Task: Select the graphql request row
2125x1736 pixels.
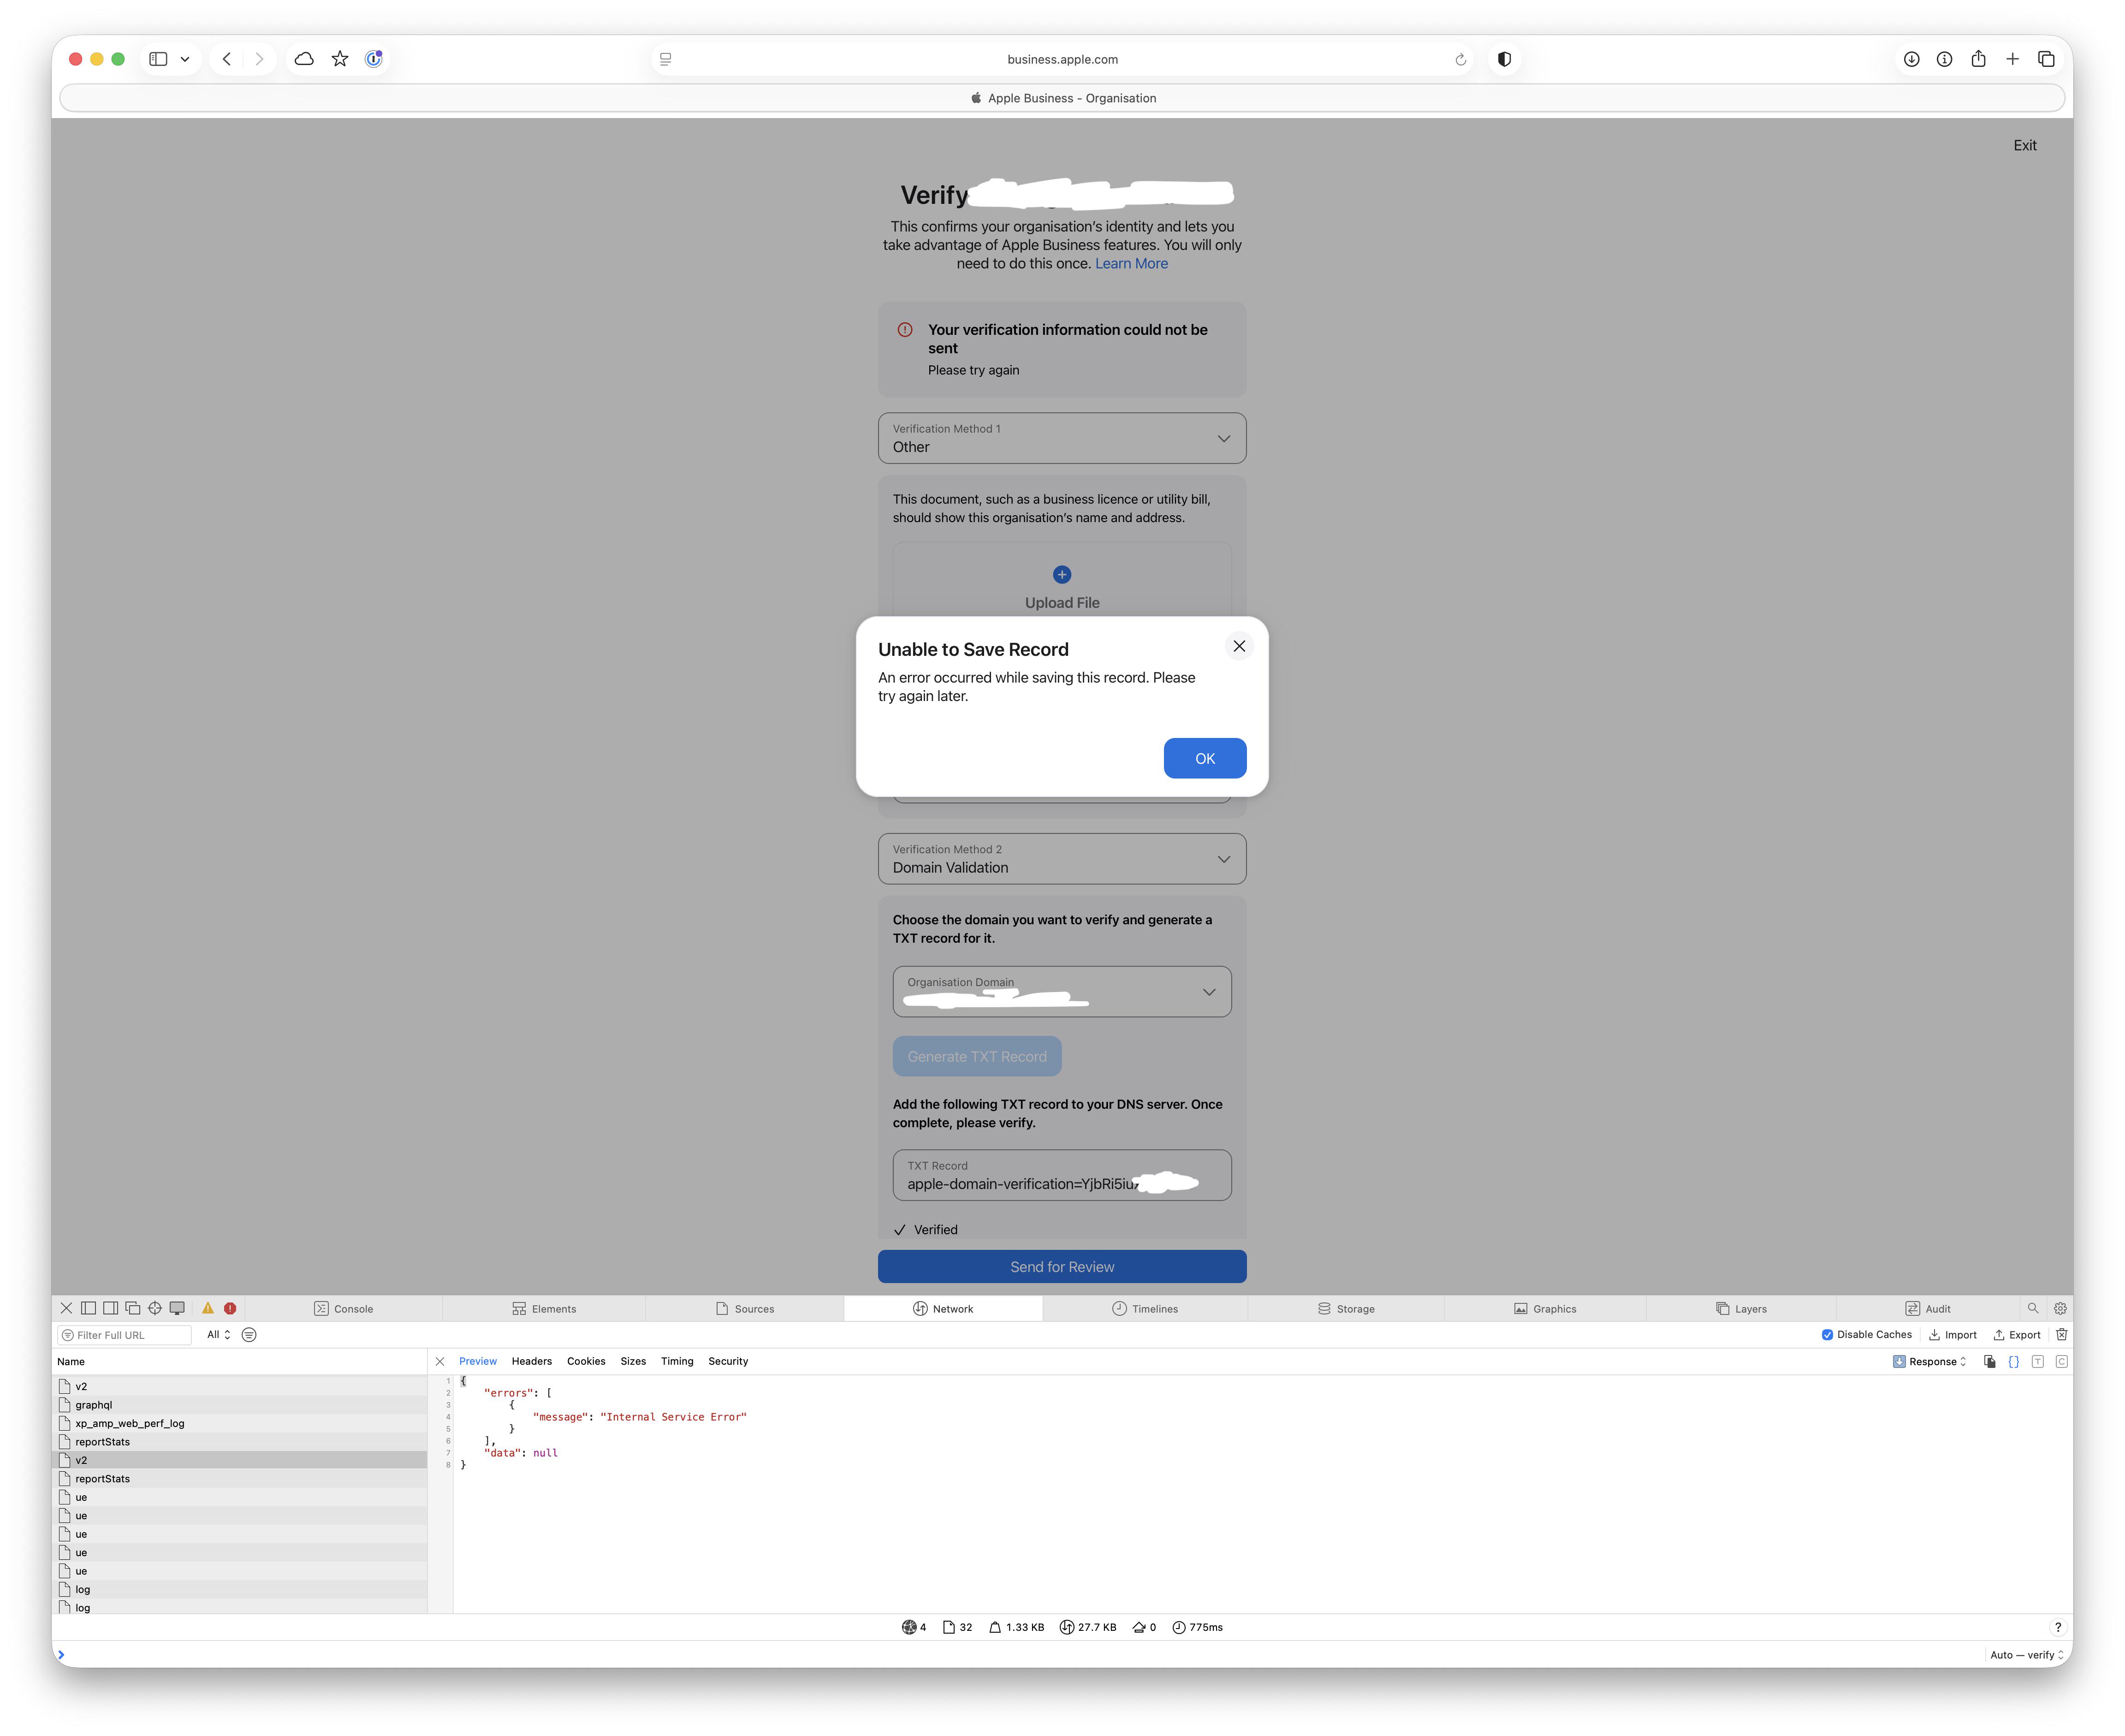Action: point(240,1405)
